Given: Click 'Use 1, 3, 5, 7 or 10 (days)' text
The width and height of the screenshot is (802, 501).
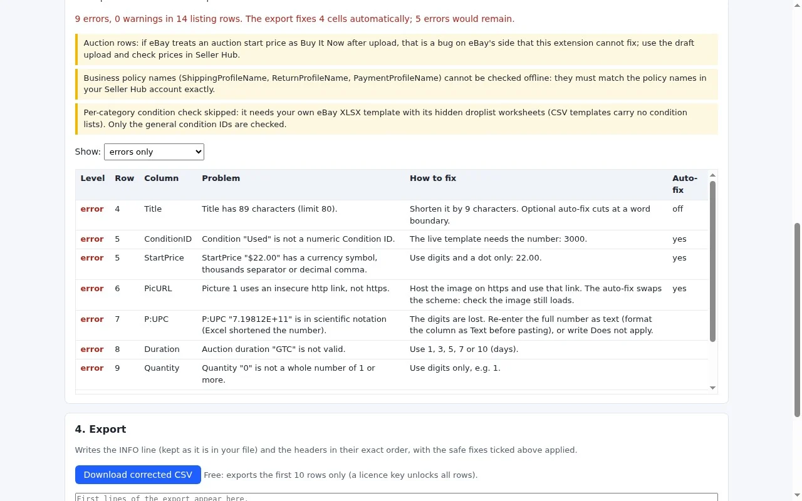Looking at the screenshot, I should click(x=464, y=349).
